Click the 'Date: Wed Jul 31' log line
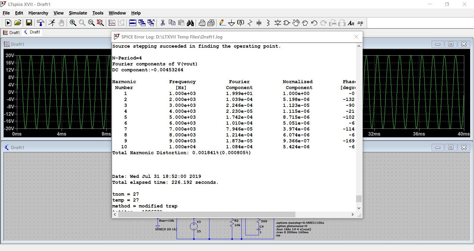Viewport: 474px width, 251px height. click(x=156, y=176)
